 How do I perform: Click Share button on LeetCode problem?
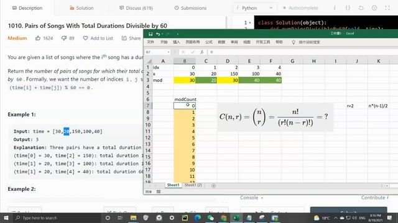131,38
